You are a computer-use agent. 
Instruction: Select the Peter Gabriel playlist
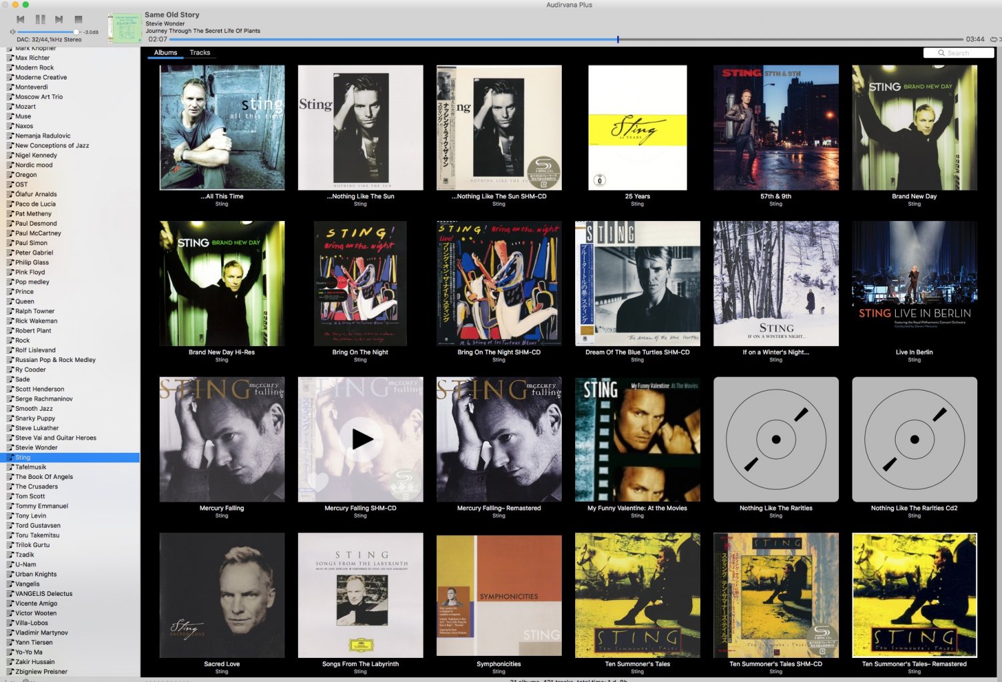click(x=70, y=252)
